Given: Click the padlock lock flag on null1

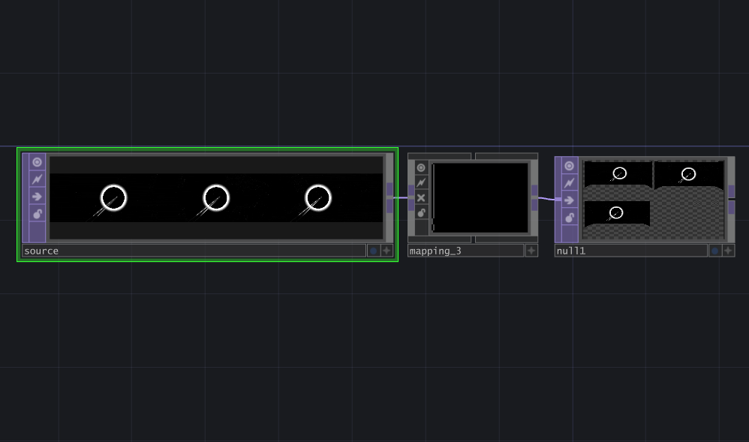Looking at the screenshot, I should click(568, 217).
